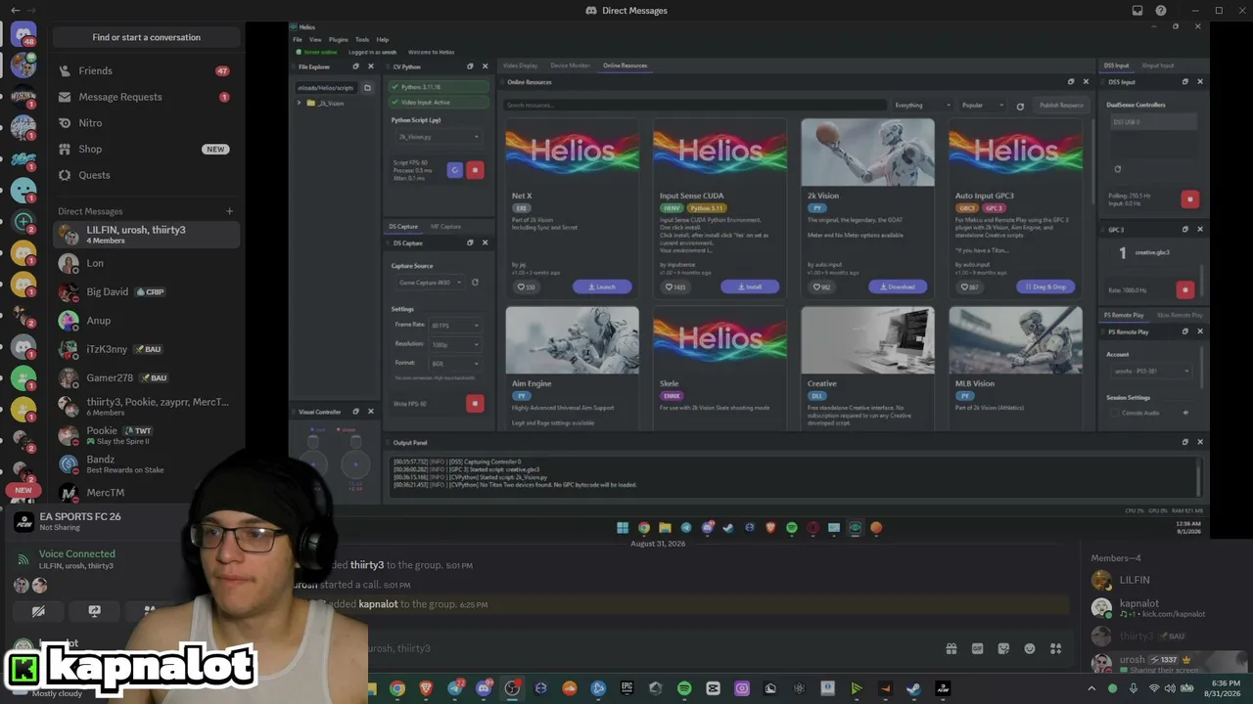Screen dimensions: 1253x704
Task: Open Message Requests in Discord
Action: 146,97
